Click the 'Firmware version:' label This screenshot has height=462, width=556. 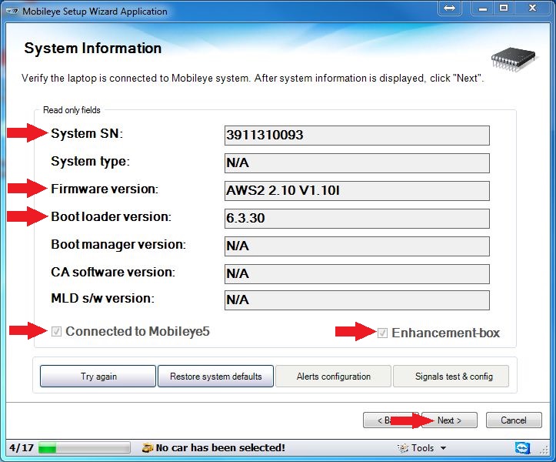(105, 189)
